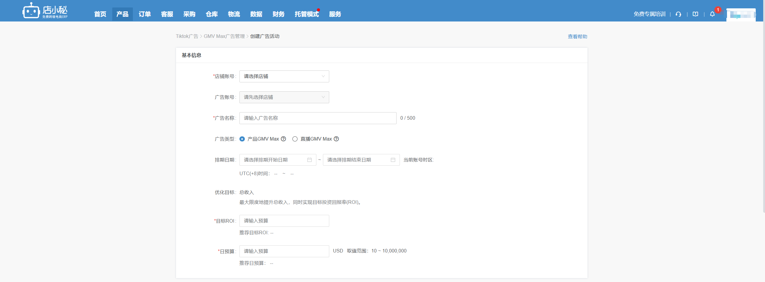Open the 数据 menu
The height and width of the screenshot is (282, 765).
click(x=256, y=14)
